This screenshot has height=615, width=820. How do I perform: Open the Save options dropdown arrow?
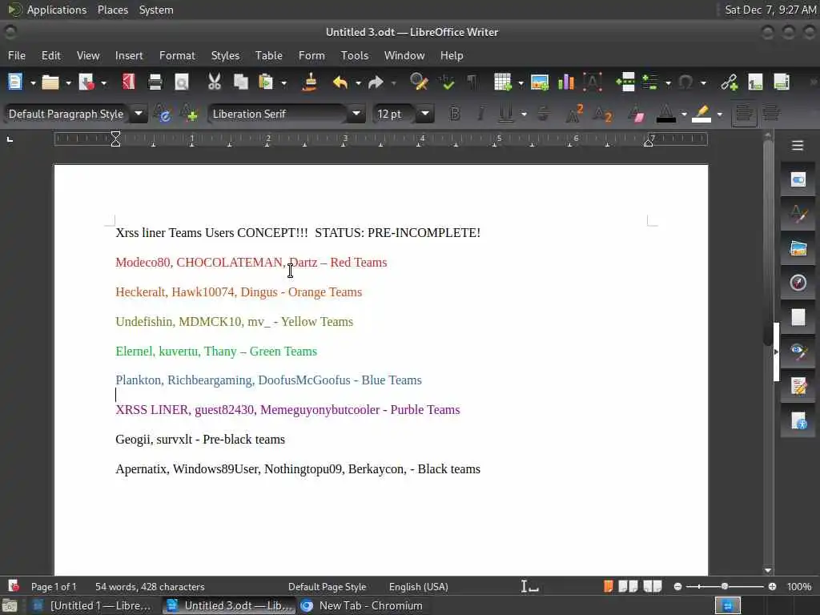[x=103, y=82]
